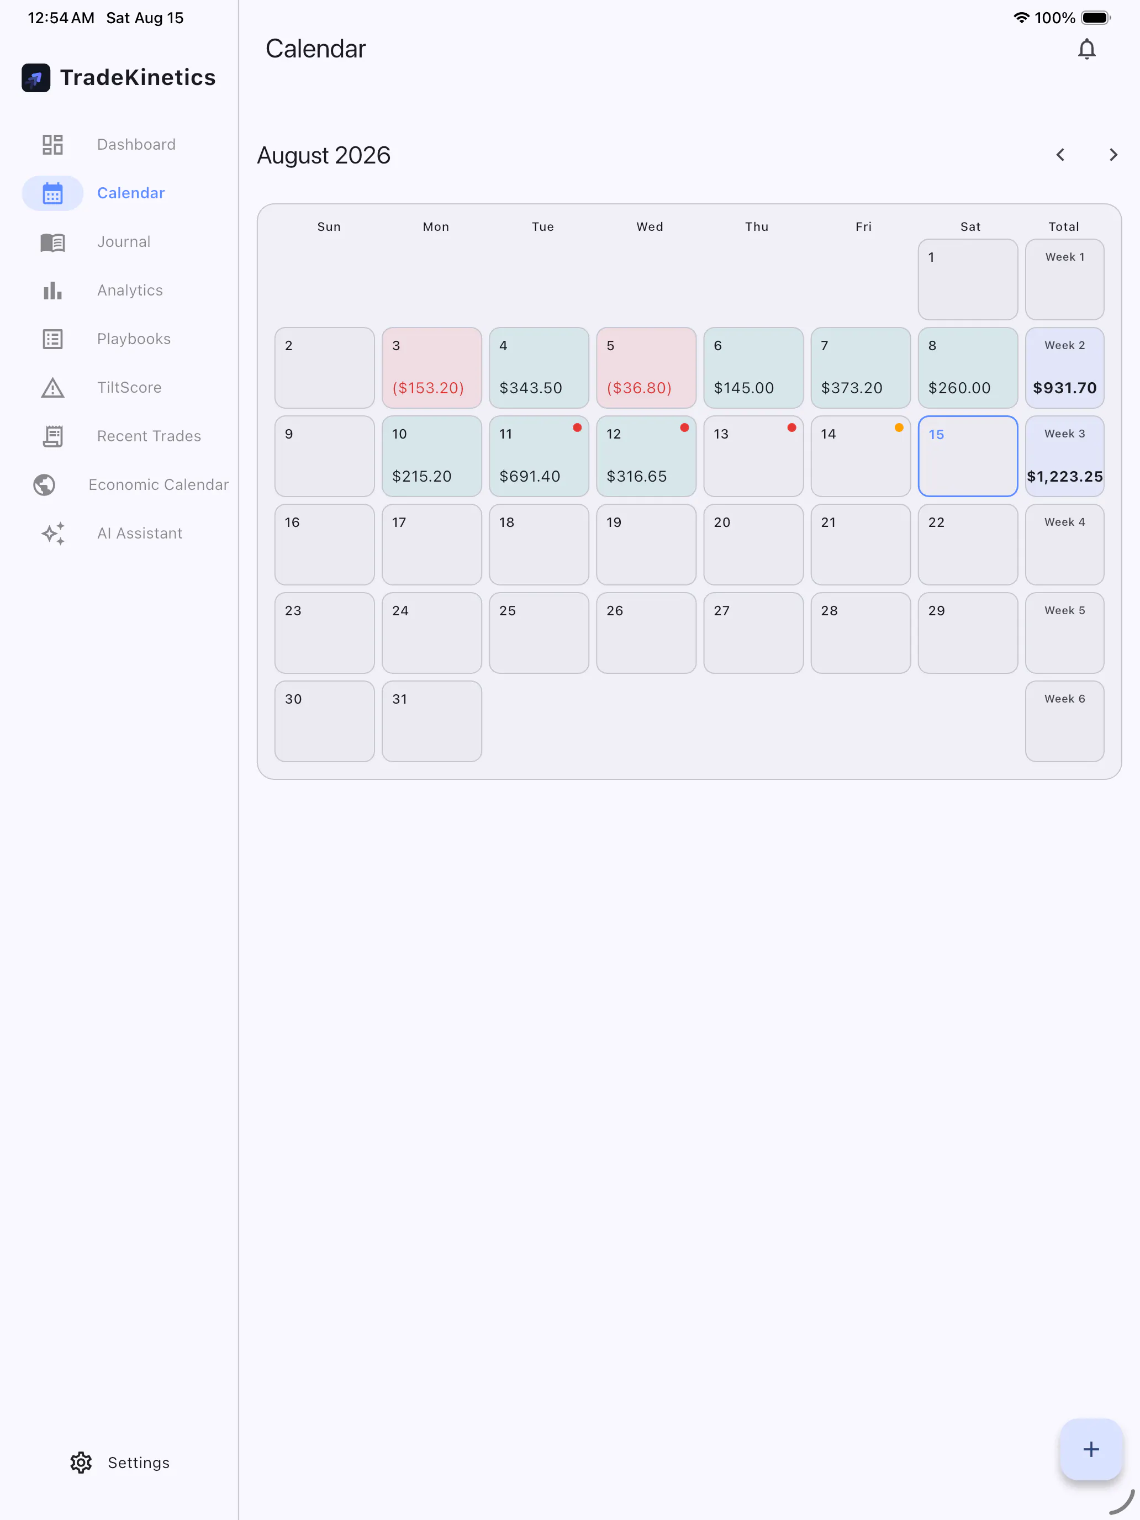Image resolution: width=1140 pixels, height=1520 pixels.
Task: Click the battery status icon
Action: [x=1096, y=18]
